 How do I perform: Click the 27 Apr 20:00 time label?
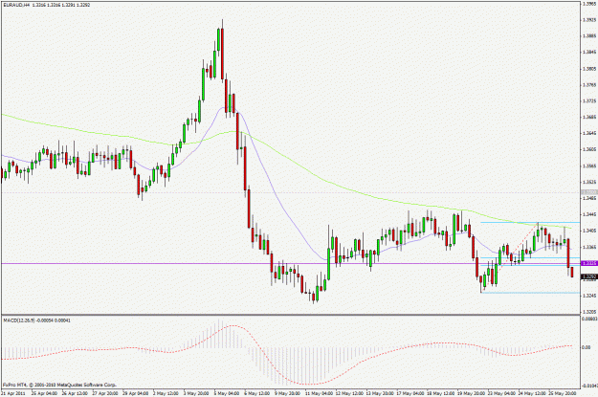(105, 393)
